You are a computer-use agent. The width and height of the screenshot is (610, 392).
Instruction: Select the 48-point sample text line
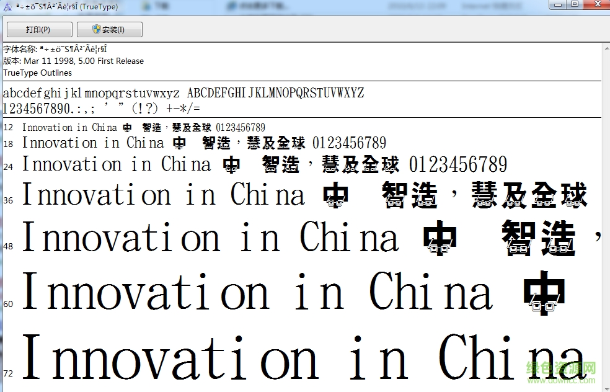tap(211, 238)
